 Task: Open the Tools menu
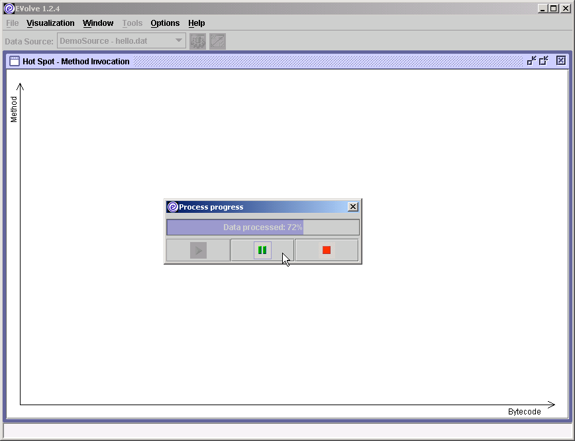[132, 23]
